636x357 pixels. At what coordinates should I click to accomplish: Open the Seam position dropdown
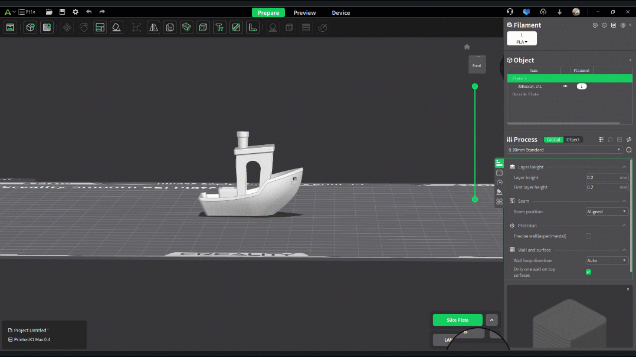point(607,212)
